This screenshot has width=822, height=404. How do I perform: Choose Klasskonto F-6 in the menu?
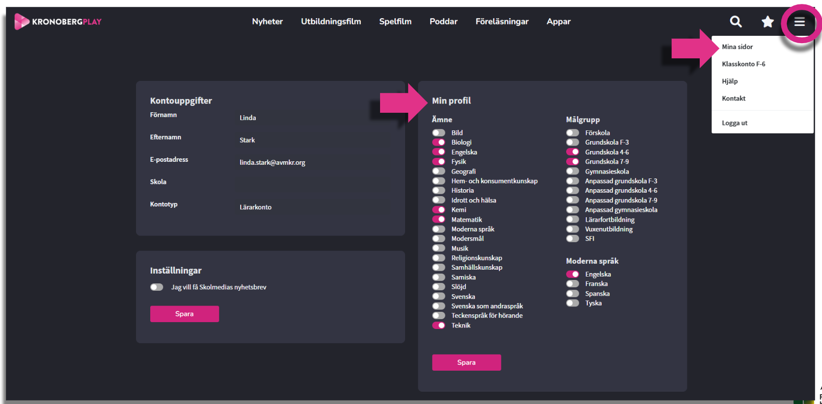(743, 64)
